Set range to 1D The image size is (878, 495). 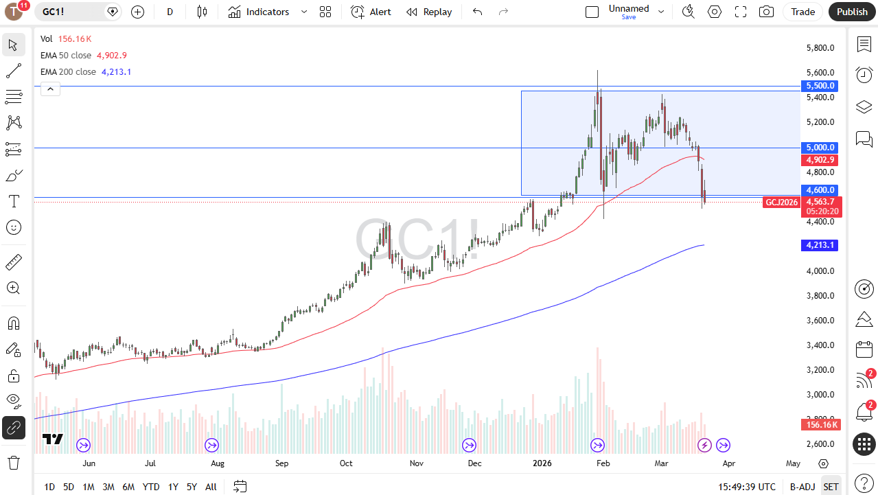[x=49, y=487]
